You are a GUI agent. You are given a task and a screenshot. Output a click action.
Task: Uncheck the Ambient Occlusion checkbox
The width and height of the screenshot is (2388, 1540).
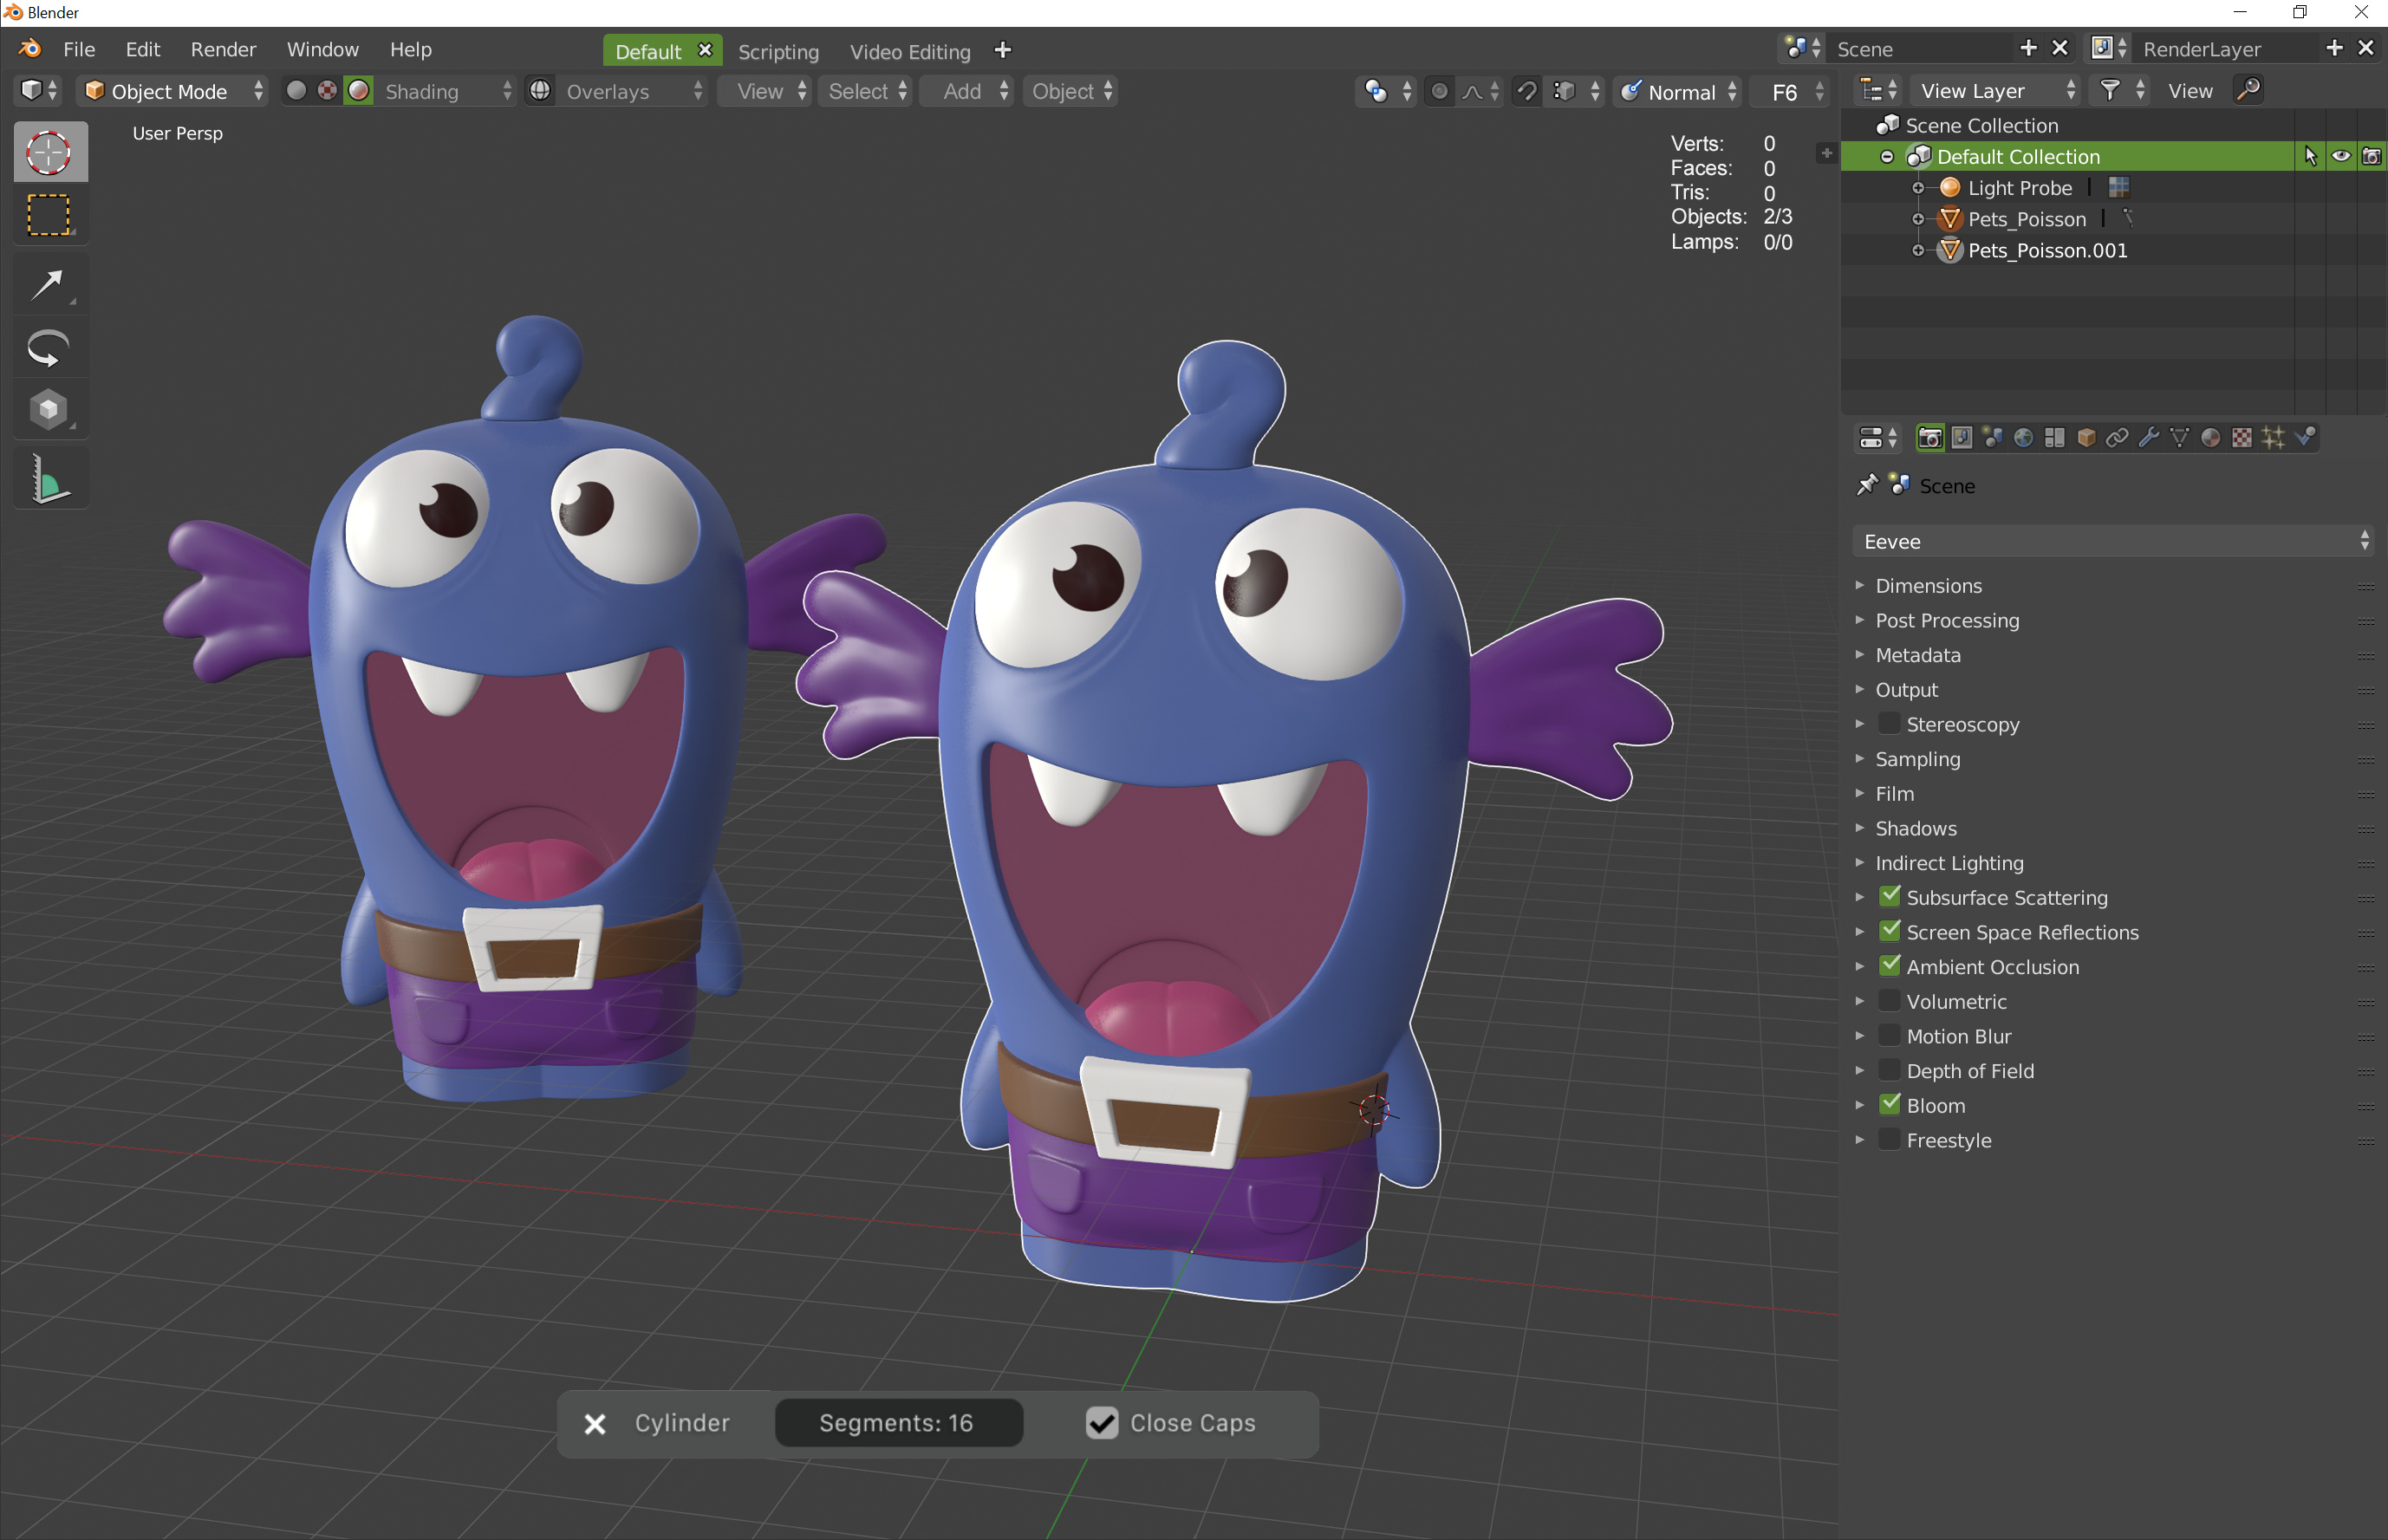(1889, 966)
